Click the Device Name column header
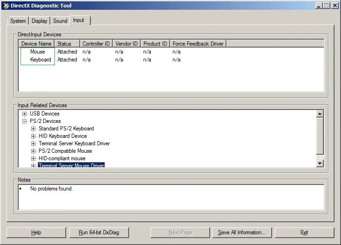This screenshot has width=341, height=245. pyautogui.click(x=36, y=44)
